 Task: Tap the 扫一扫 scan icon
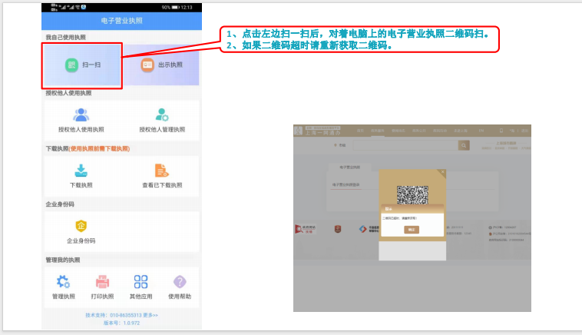tap(71, 65)
